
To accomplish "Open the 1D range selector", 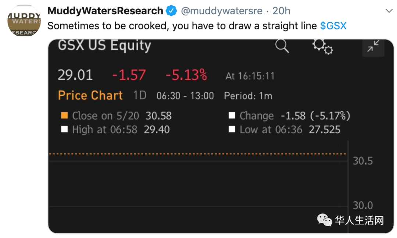I will point(140,95).
